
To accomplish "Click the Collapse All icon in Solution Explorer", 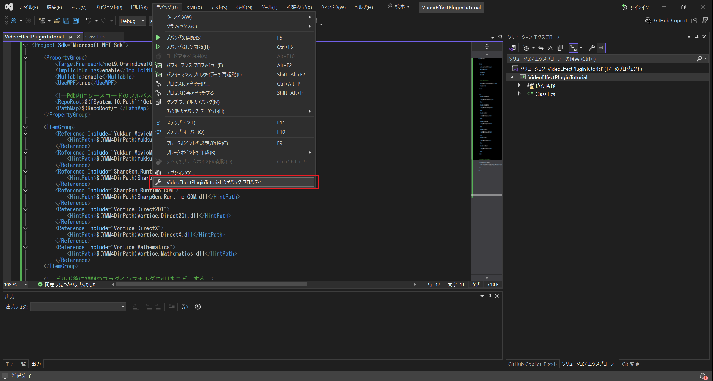I will 550,48.
